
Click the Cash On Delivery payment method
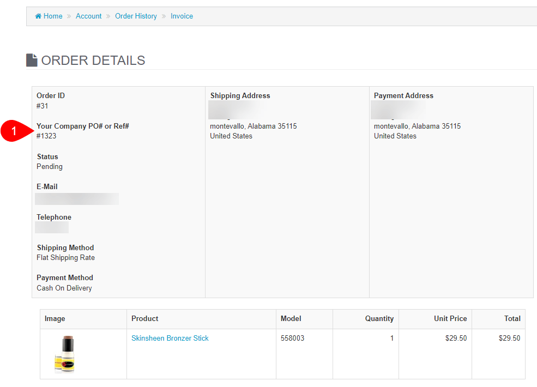tap(64, 288)
